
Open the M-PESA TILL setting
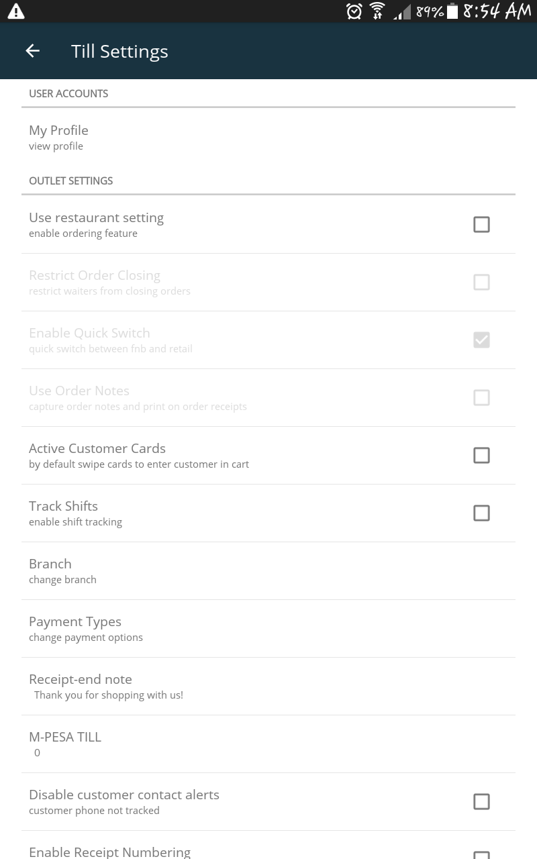65,744
